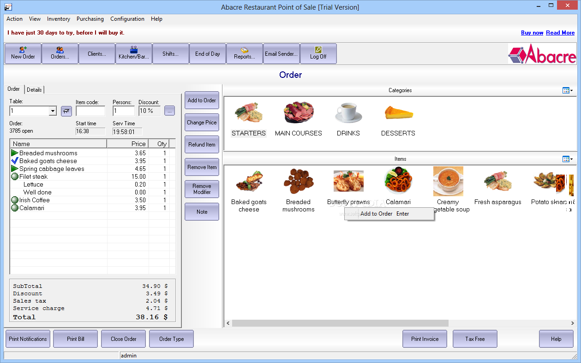Screen dimensions: 581x363
Task: Open the View menu
Action: [35, 19]
